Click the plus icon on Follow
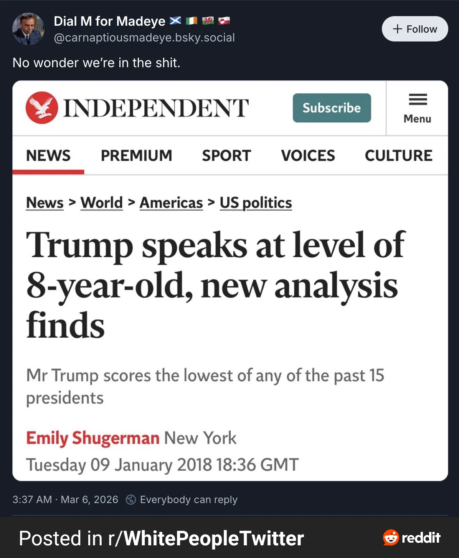459x558 pixels. click(398, 29)
